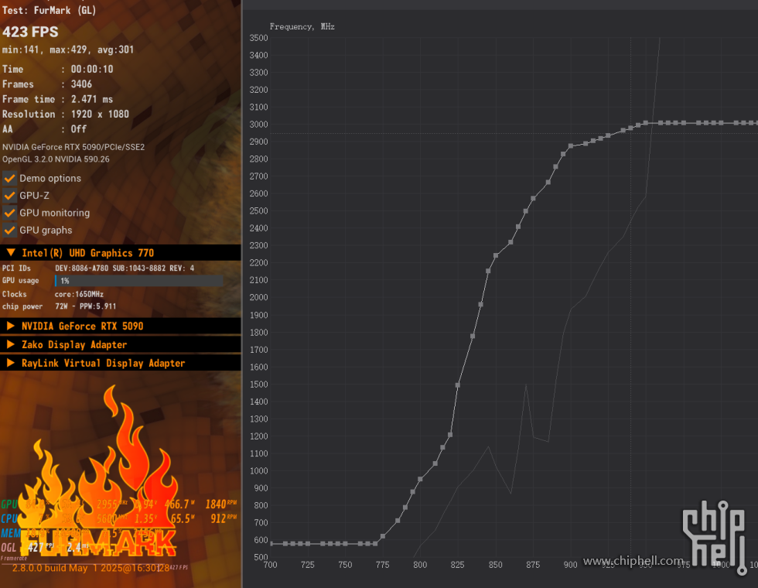
Task: Uncheck the GPU-Z checkbox
Action: 9,196
